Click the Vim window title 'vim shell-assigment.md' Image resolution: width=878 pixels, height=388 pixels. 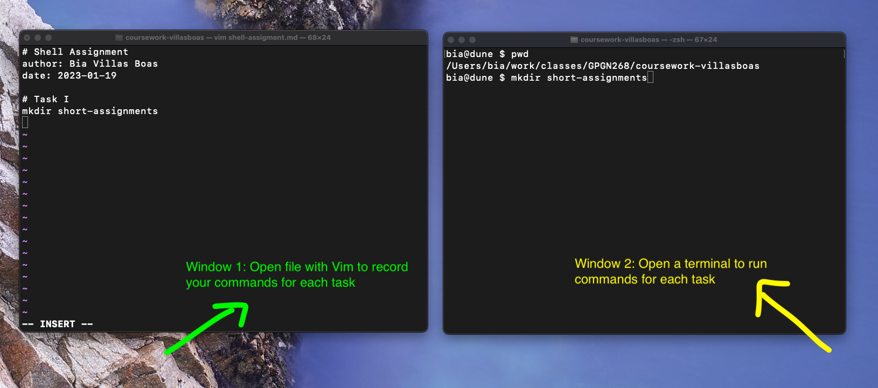pyautogui.click(x=256, y=38)
